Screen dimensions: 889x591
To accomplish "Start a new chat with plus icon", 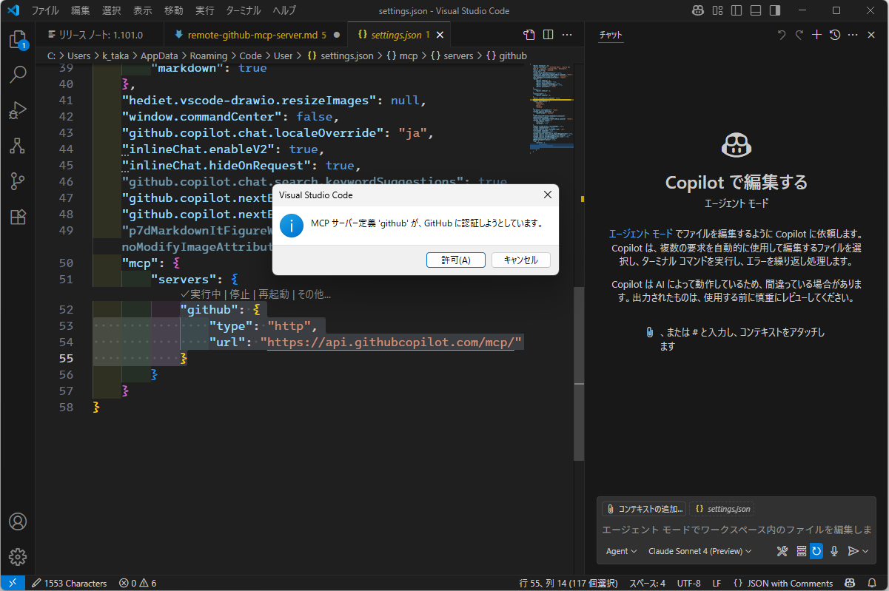I will tap(817, 35).
